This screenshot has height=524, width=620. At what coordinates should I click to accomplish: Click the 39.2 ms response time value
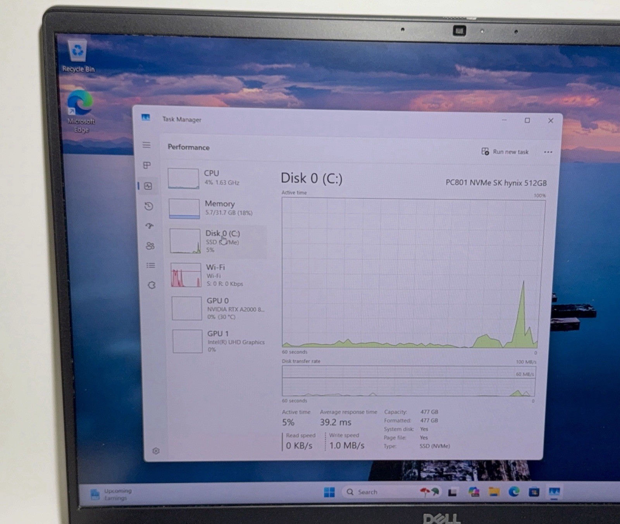336,422
